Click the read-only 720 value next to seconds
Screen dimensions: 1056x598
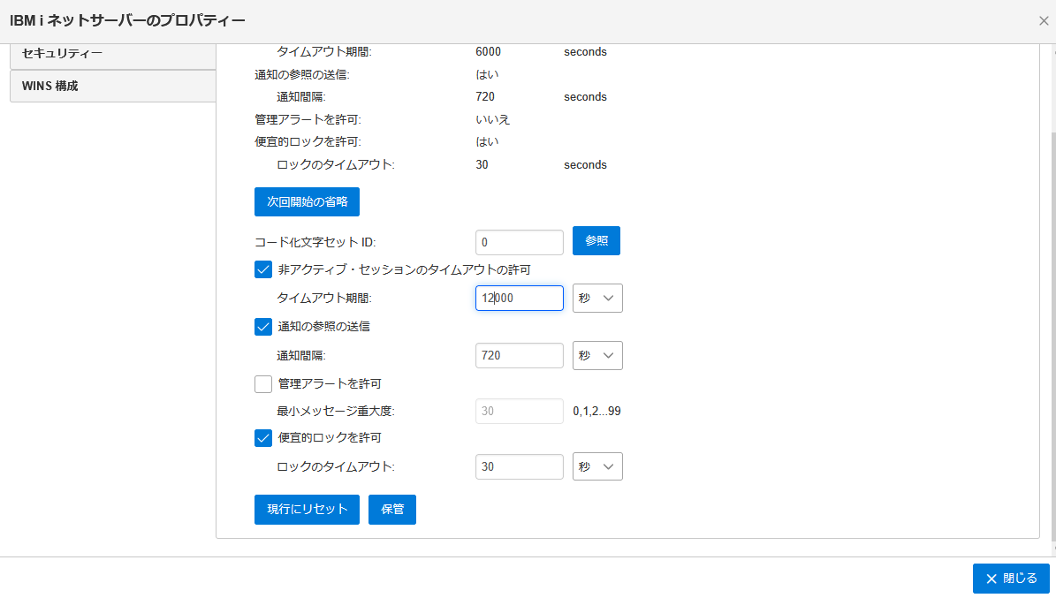click(485, 97)
